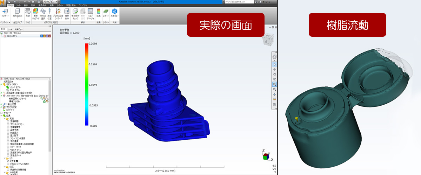The height and width of the screenshot is (175, 421).
Task: Check the 充填時間 fill time result
Action: pos(8,121)
